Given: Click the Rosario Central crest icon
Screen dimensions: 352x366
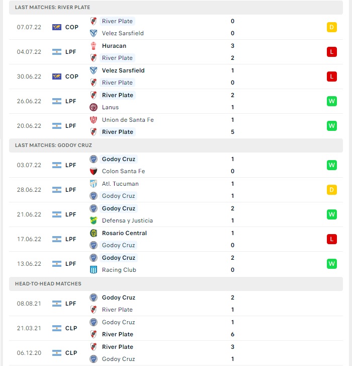Looking at the screenshot, I should [94, 233].
